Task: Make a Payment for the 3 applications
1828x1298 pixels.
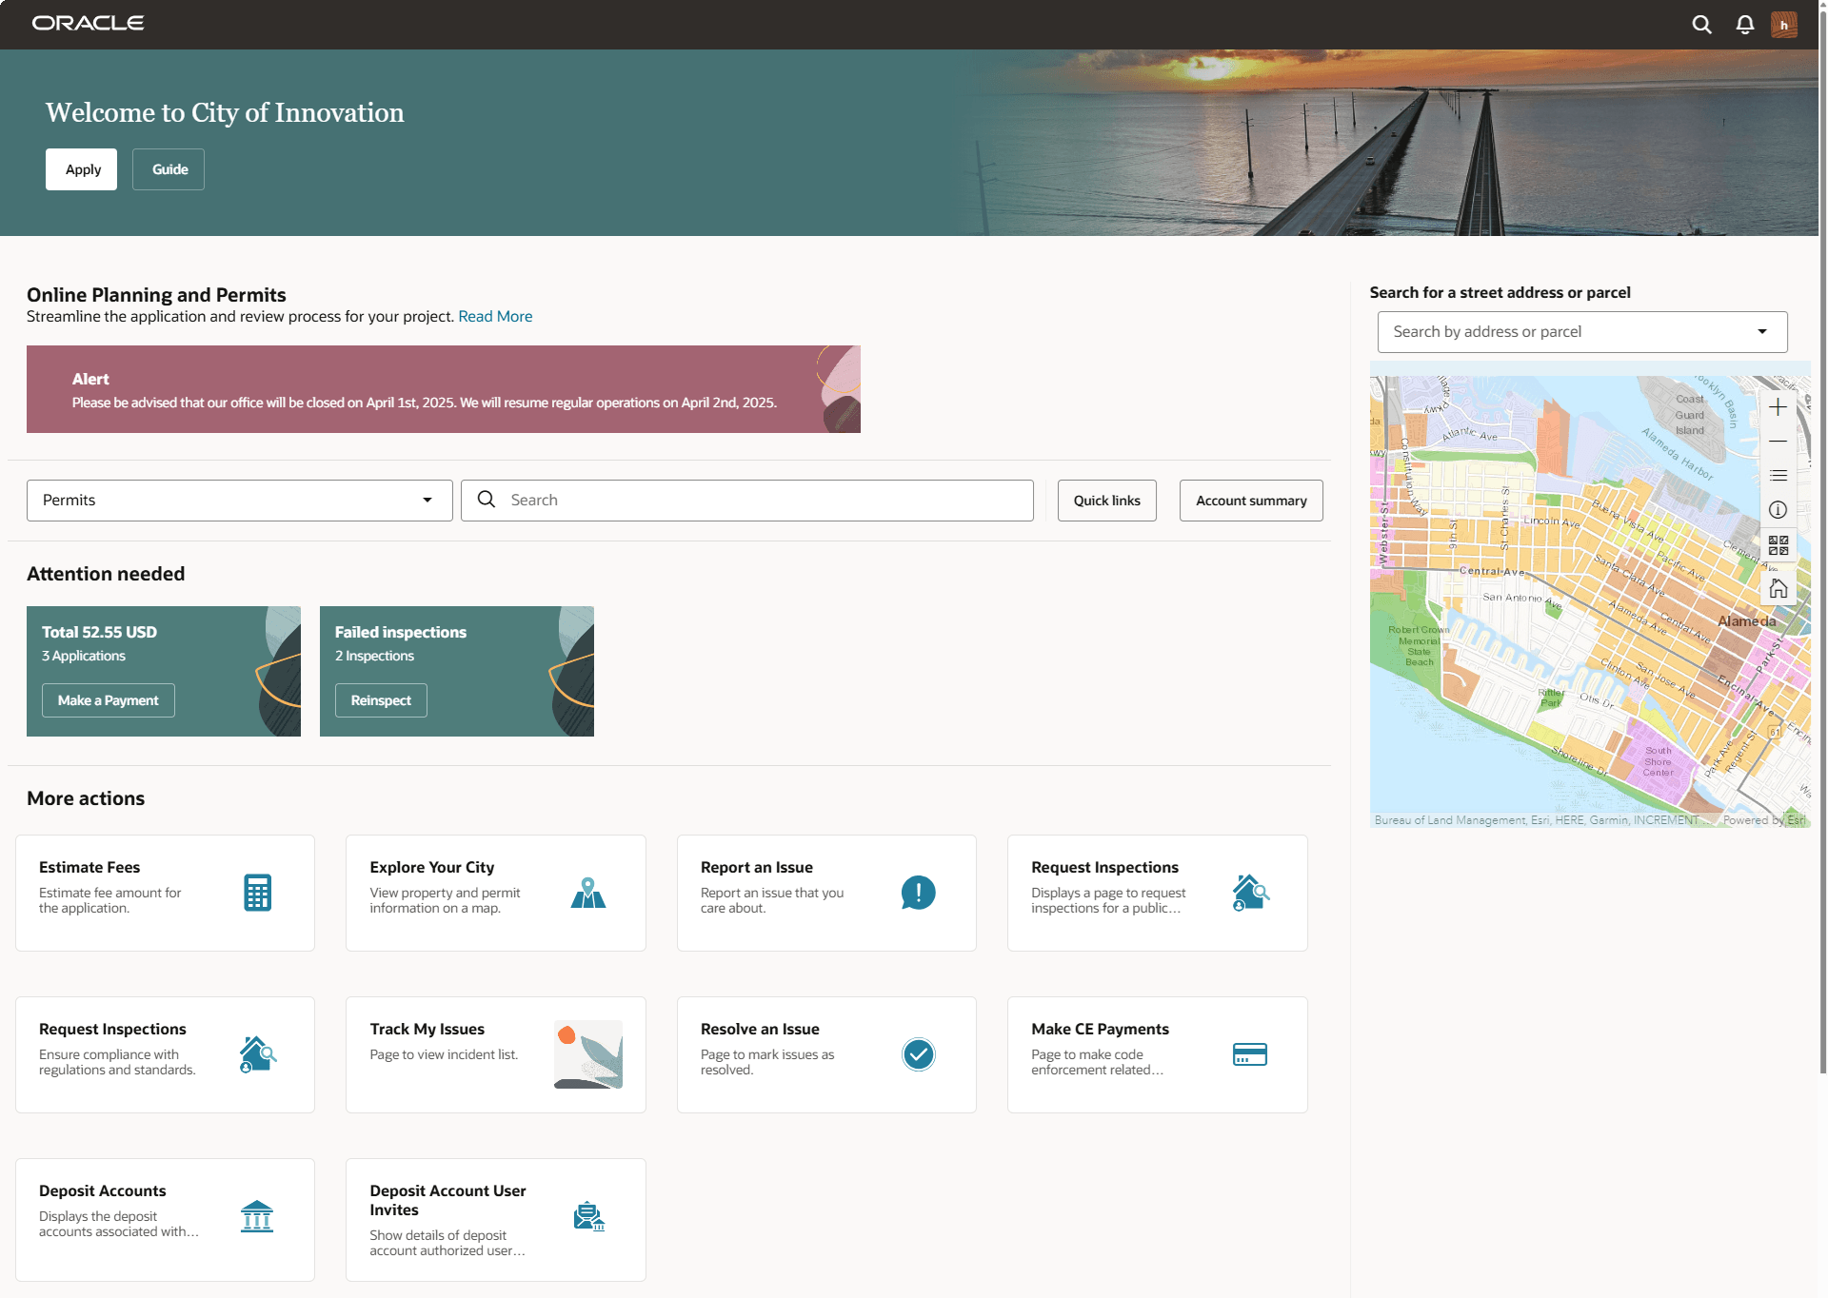Action: (108, 700)
